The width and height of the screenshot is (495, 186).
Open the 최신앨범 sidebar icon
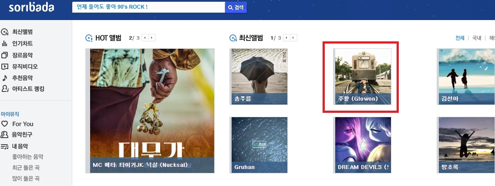click(x=4, y=32)
